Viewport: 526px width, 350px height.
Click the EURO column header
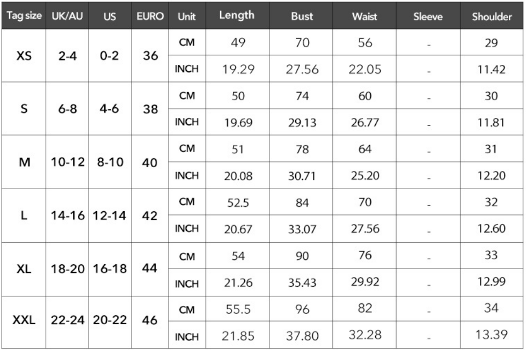(150, 16)
